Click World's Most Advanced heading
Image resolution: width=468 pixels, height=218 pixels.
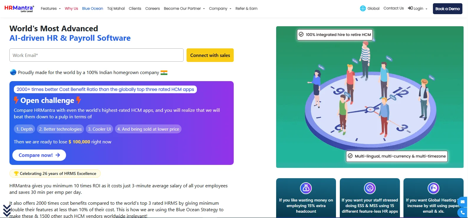click(x=54, y=29)
